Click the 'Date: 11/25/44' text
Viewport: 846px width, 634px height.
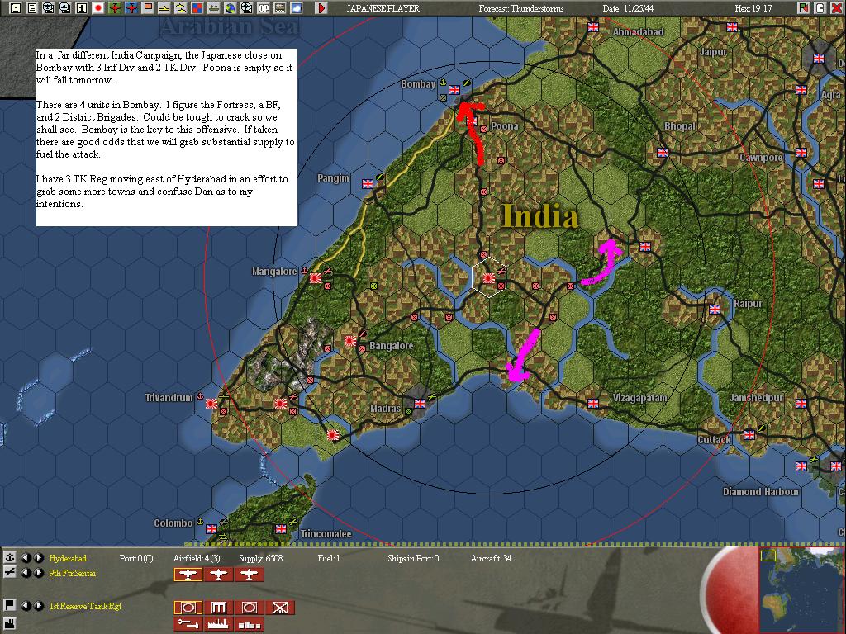(x=628, y=8)
